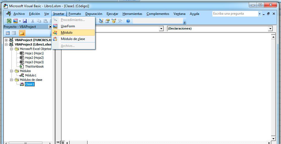Toggle Folders button in Project panel
This screenshot has width=281, height=144.
22,33
